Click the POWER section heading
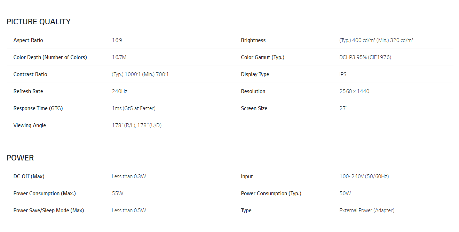 pos(20,158)
